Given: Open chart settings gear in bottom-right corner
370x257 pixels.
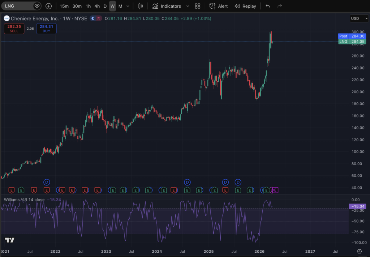Looking at the screenshot, I should coord(359,251).
